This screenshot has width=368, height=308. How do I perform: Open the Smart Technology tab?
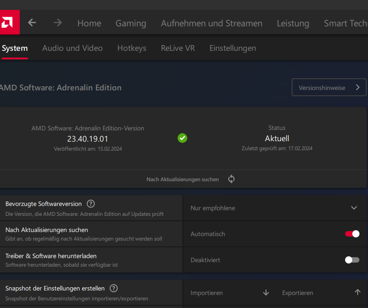coord(346,23)
